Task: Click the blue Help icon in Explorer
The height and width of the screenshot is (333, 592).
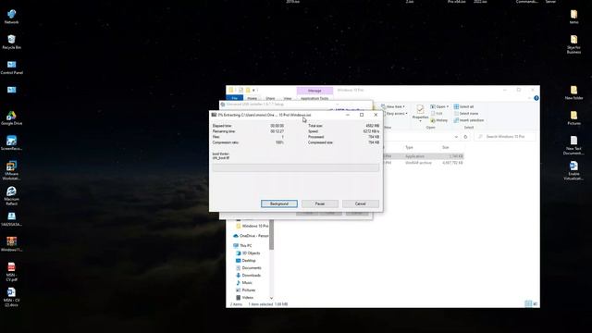Action: 536,98
